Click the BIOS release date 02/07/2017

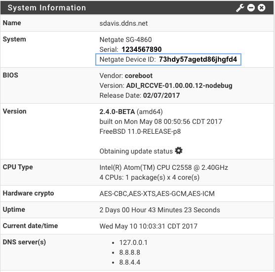(x=161, y=95)
